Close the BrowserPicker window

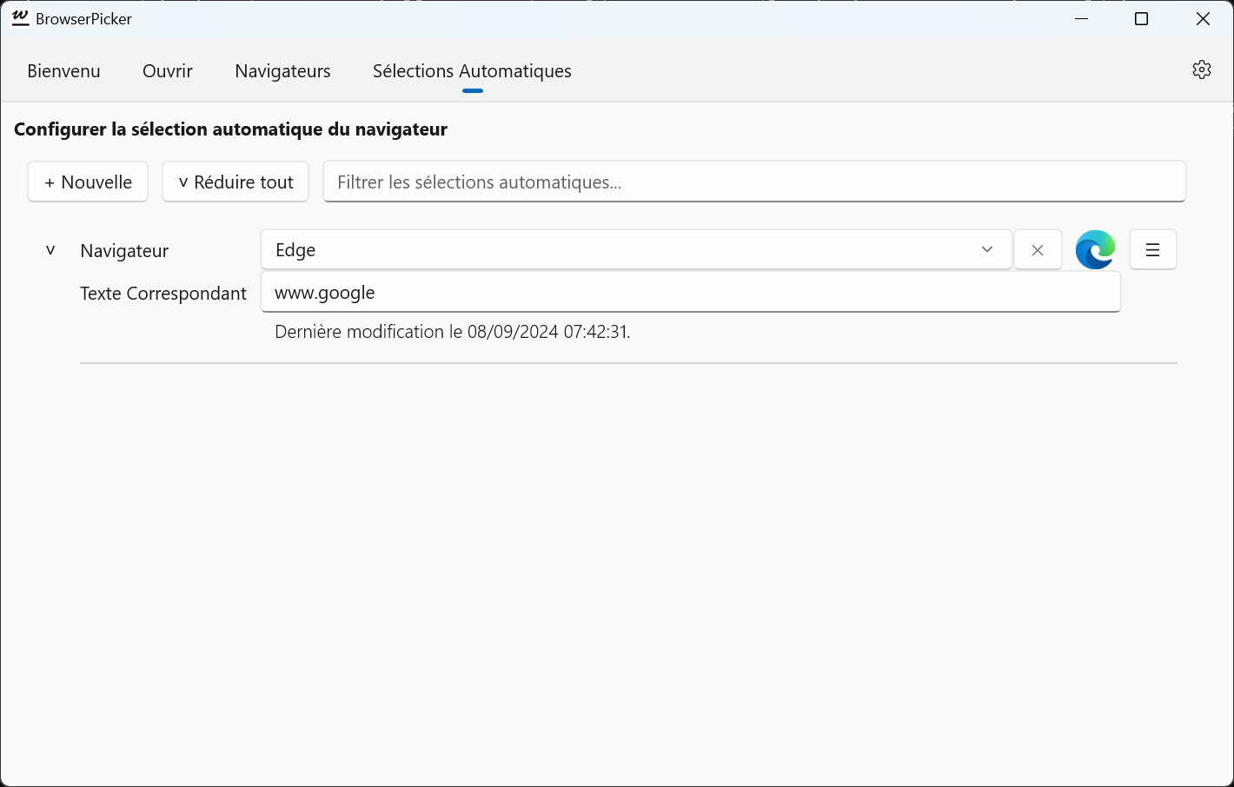1203,19
